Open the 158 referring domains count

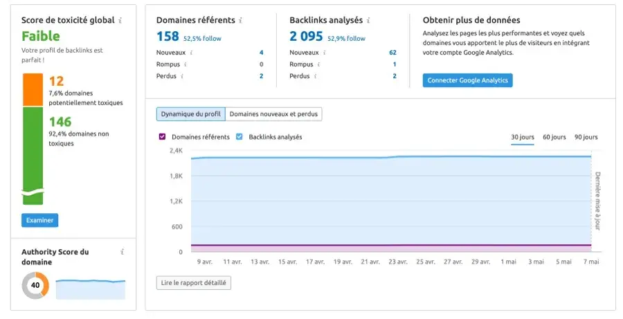[x=168, y=36]
